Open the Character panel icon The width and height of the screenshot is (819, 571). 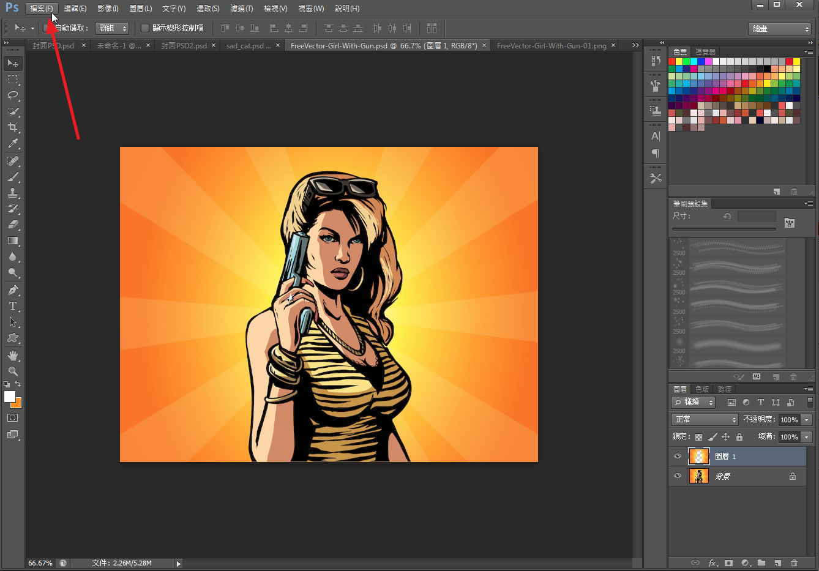(656, 136)
